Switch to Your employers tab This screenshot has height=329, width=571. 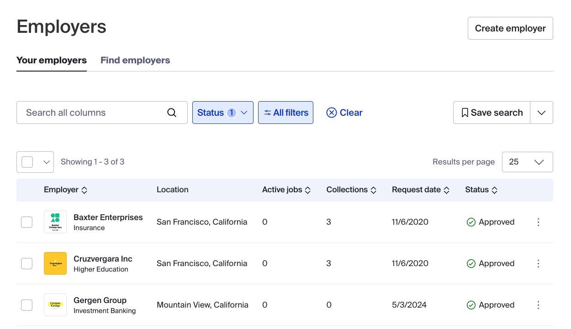52,60
